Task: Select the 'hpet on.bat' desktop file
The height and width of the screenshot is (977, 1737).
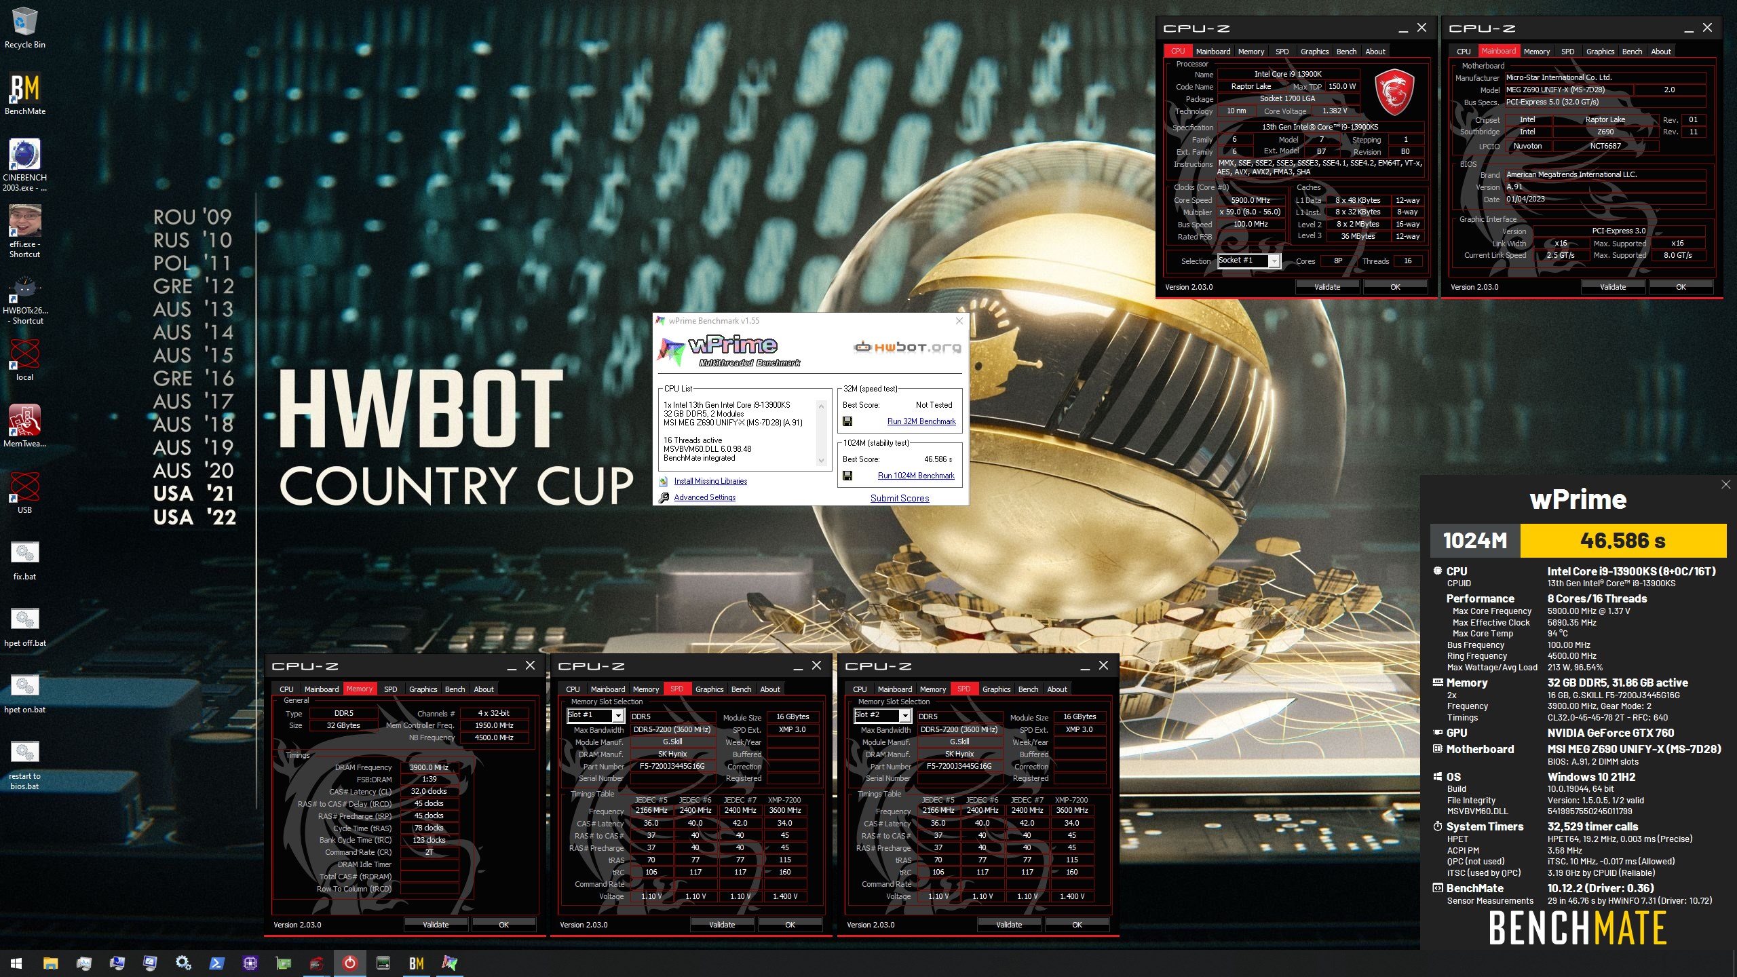Action: point(24,693)
